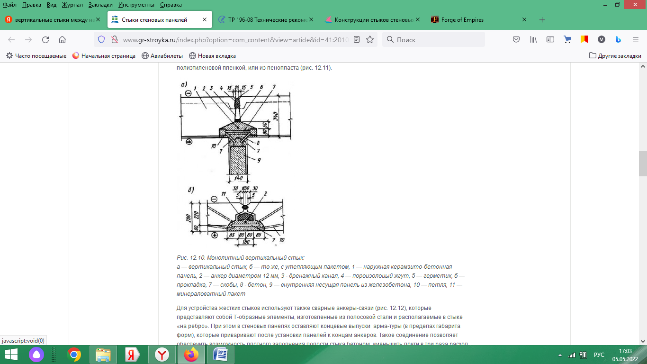Open the Правка menu

coord(31,5)
